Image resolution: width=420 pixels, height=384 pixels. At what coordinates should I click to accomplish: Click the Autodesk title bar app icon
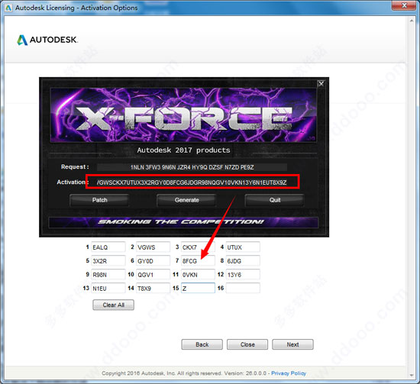click(x=8, y=8)
